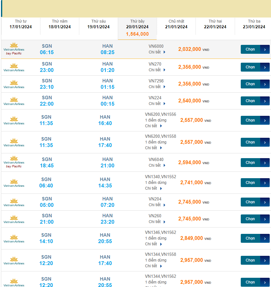
Task: Select Chọn for VN1344,VN1558 12:20 flight
Action: coord(255,260)
